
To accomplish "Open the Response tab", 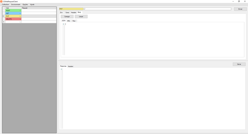I will click(63, 66).
